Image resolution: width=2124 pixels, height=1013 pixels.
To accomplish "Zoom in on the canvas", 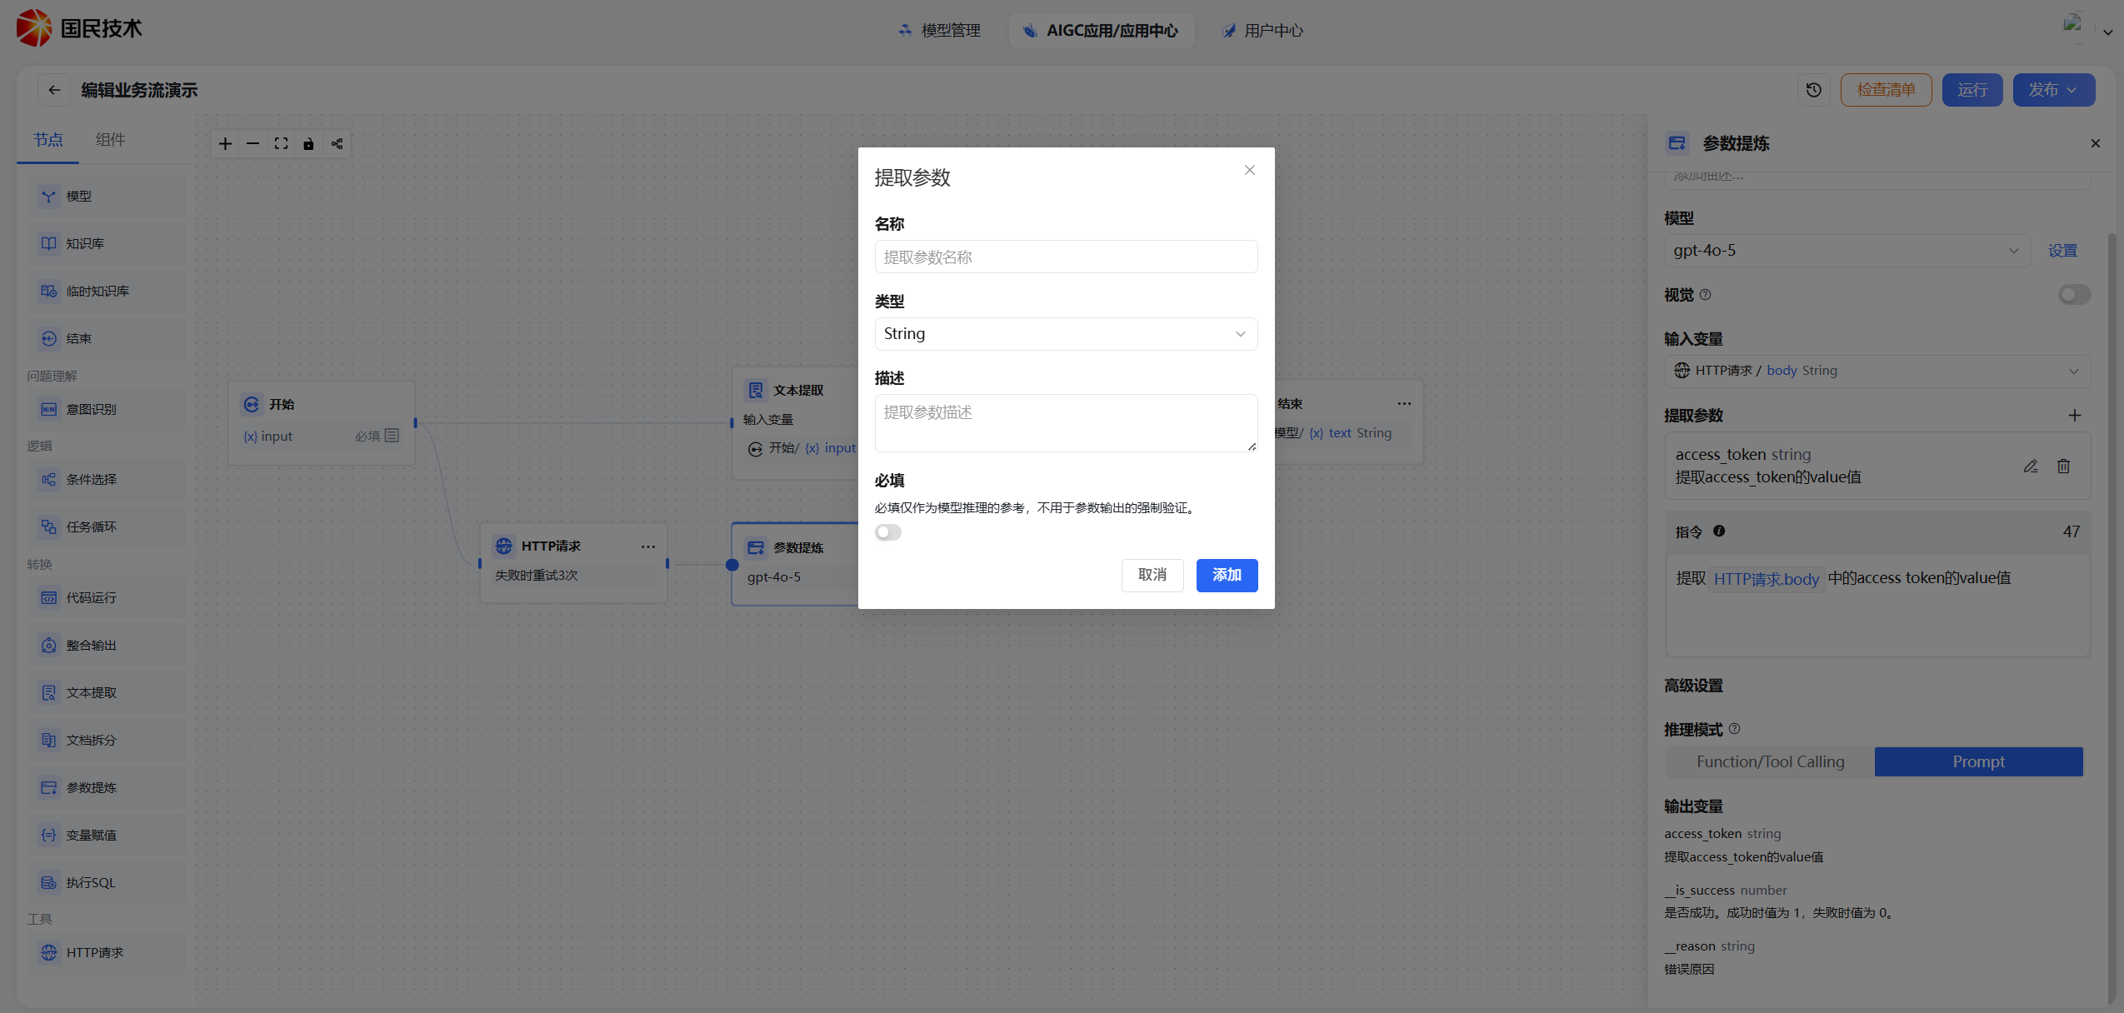I will [x=225, y=143].
